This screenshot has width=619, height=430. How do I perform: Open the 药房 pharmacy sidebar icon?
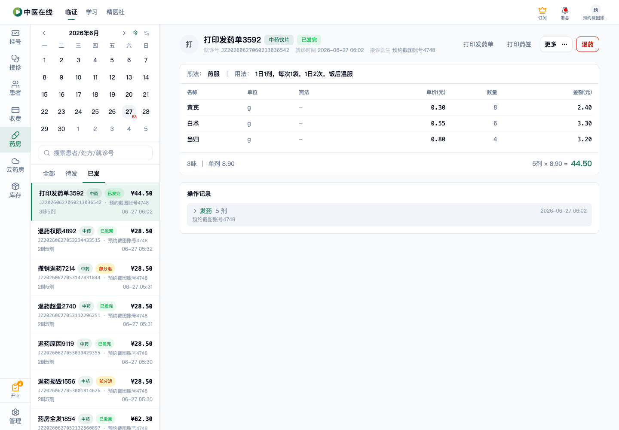15,140
